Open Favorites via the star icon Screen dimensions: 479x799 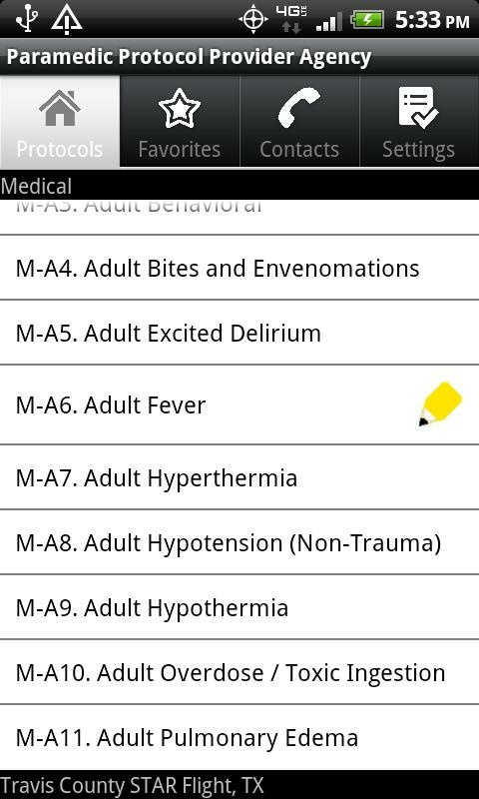click(180, 108)
